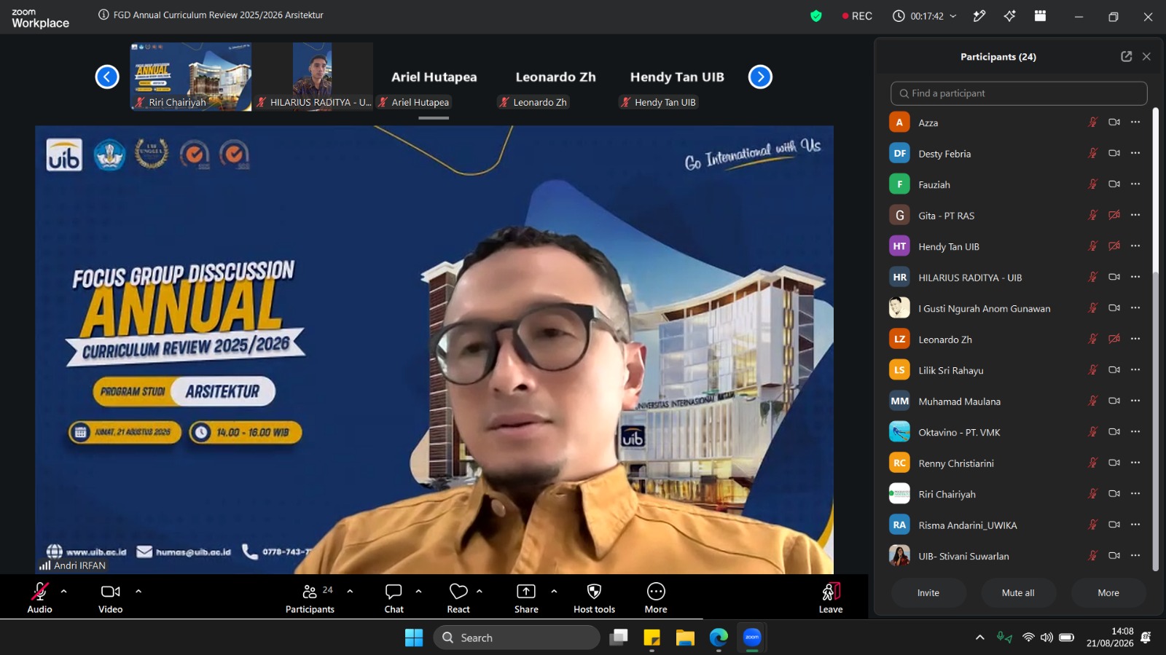Click the Share screen icon
Image resolution: width=1166 pixels, height=655 pixels.
point(525,591)
